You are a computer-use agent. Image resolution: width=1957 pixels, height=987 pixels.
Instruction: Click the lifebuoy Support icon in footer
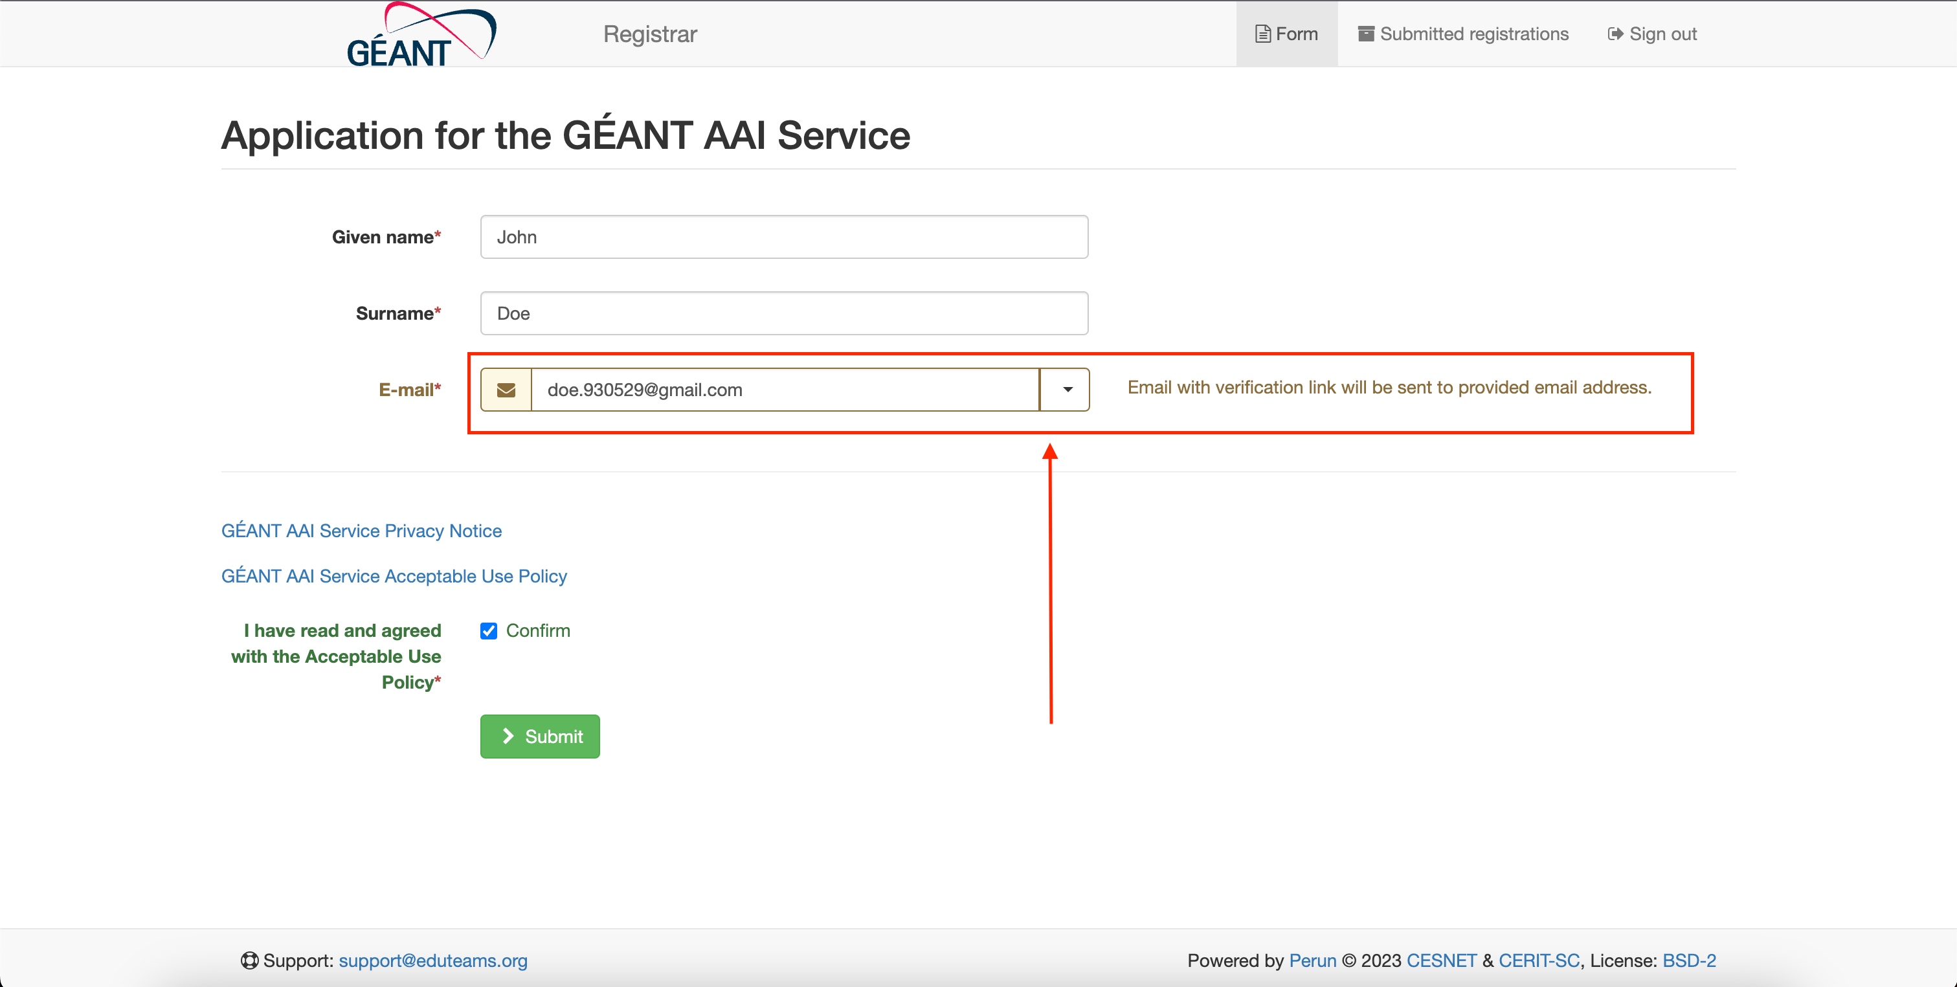249,960
